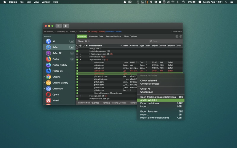Screen dimensions: 237x148
Task: Choose the Opera browser in sidebar
Action: point(55,95)
